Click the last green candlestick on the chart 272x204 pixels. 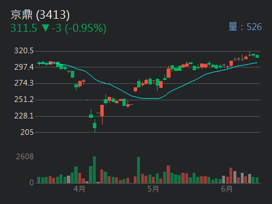pyautogui.click(x=257, y=56)
